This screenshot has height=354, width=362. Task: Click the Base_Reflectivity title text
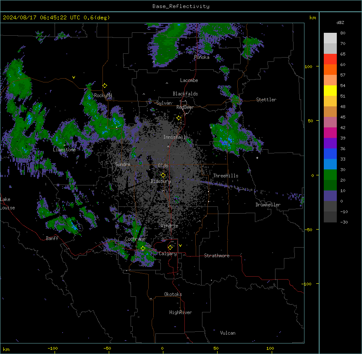[181, 6]
